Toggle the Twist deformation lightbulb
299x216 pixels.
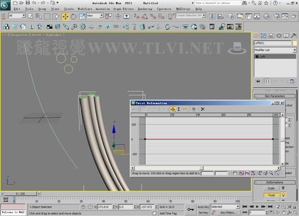point(283,195)
